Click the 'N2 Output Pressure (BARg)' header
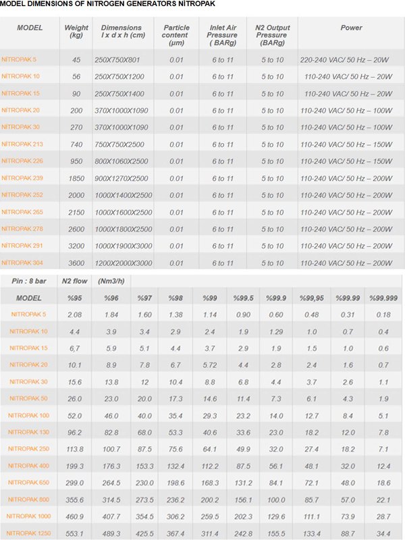Screen dimensions: 405x540 point(273,35)
